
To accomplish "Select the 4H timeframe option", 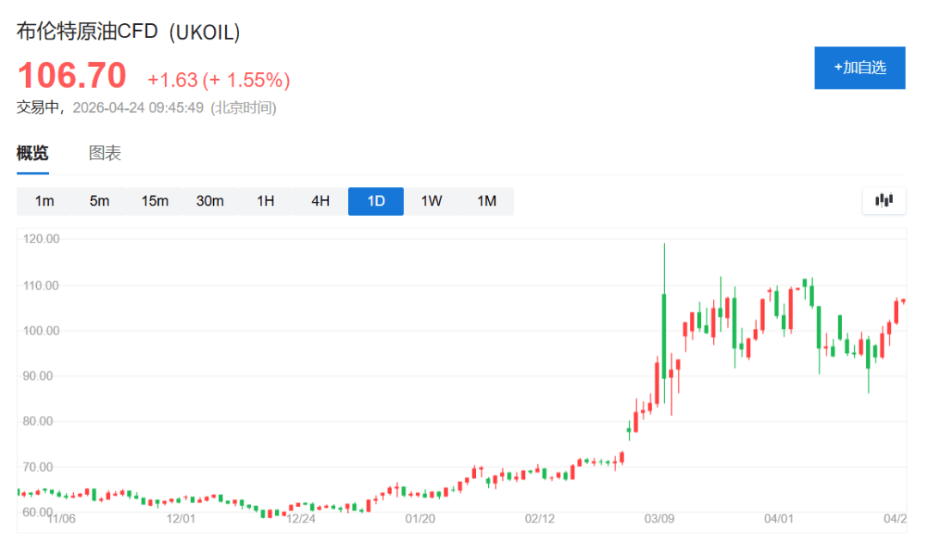I will point(321,201).
